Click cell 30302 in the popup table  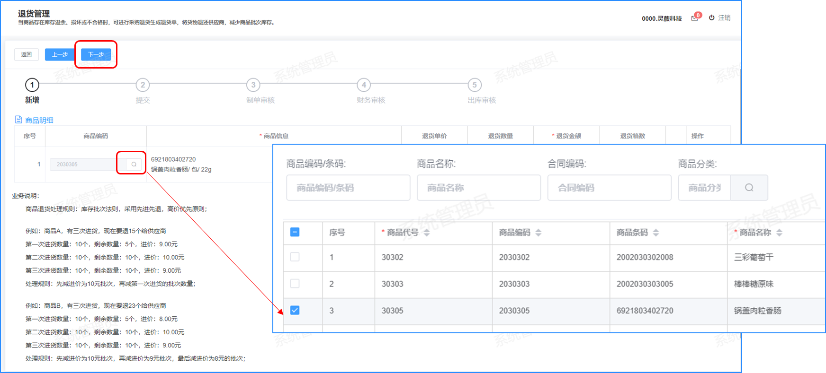point(393,257)
